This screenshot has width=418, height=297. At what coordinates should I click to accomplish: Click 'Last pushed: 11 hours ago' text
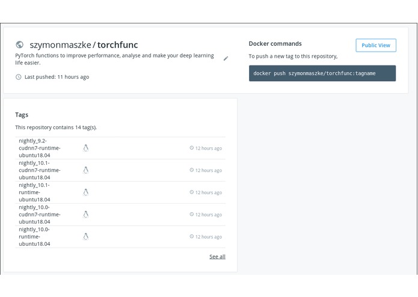click(57, 77)
